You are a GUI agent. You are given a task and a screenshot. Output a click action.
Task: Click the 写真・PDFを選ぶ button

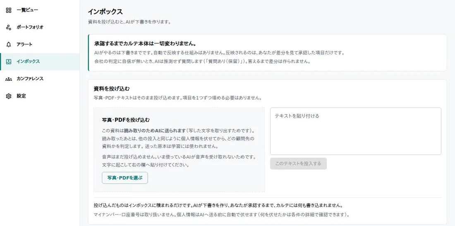(125, 178)
